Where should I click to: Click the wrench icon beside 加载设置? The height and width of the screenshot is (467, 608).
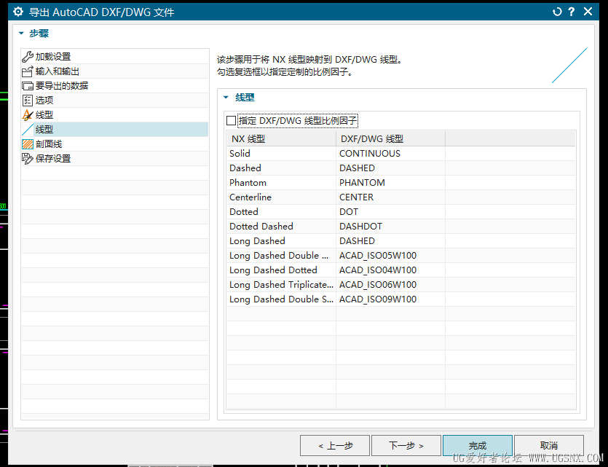pyautogui.click(x=28, y=57)
